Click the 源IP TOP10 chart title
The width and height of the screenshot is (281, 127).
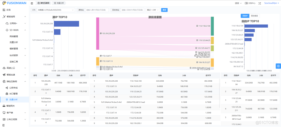(x=60, y=17)
